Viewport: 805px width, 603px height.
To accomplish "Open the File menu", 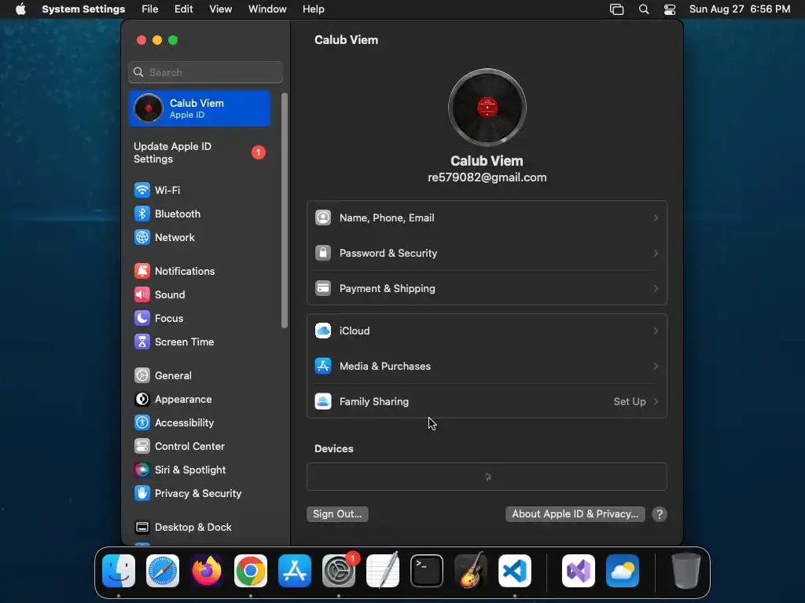I will 150,9.
